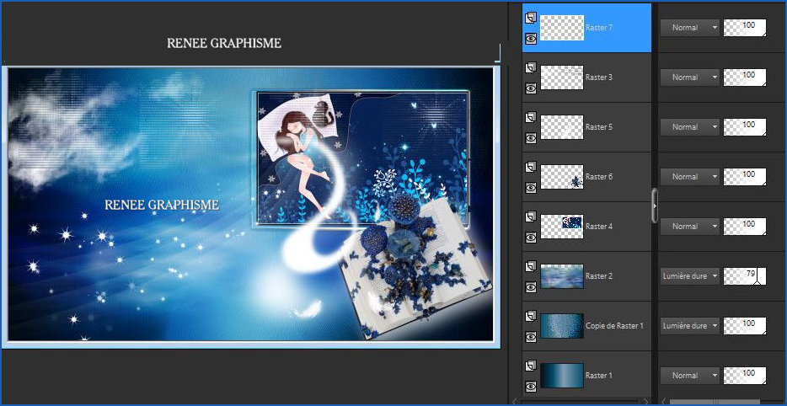The width and height of the screenshot is (787, 406).
Task: Open blend mode dropdown for Raster 4
Action: click(689, 227)
